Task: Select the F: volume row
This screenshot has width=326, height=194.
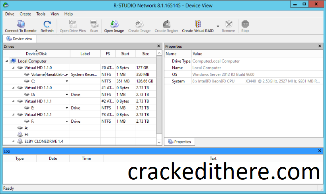Action: tap(80, 121)
